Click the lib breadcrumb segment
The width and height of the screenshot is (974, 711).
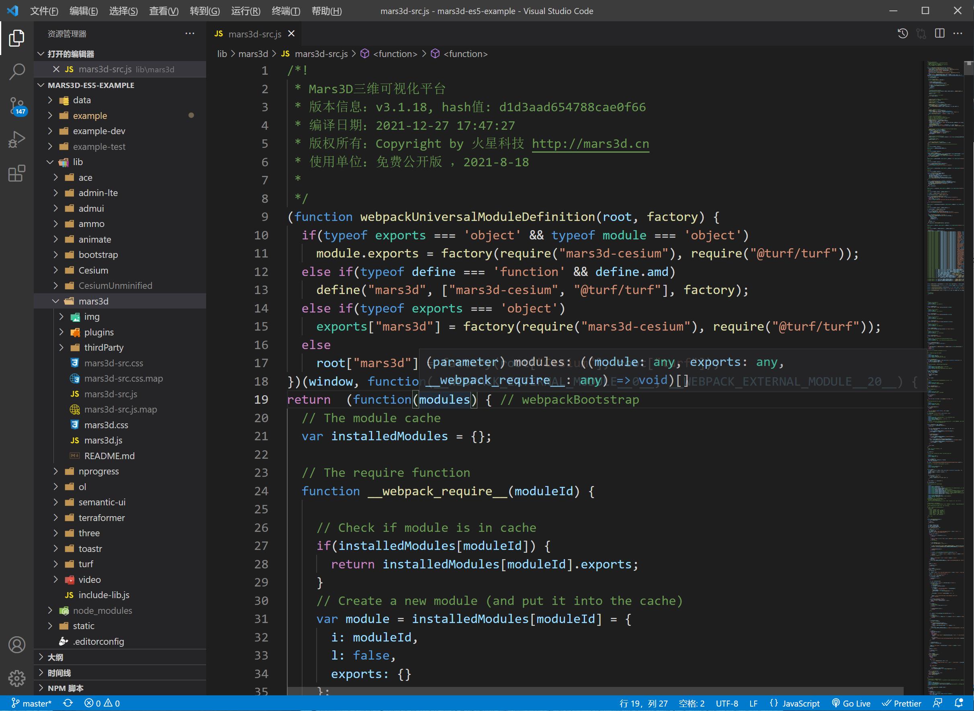(222, 54)
